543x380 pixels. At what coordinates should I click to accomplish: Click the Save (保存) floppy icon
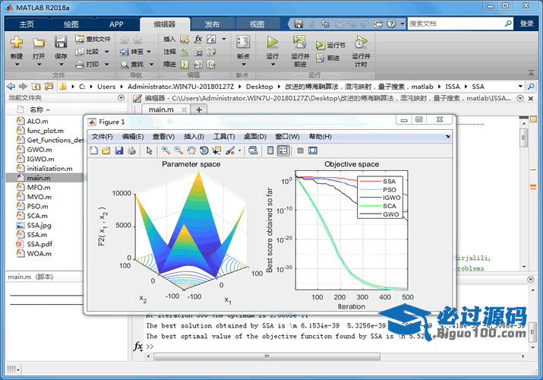(61, 43)
